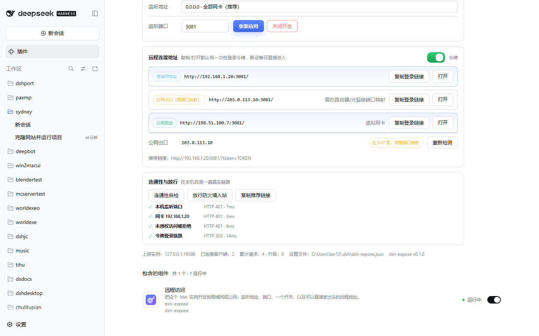Open the clone website project conversation

52,137
